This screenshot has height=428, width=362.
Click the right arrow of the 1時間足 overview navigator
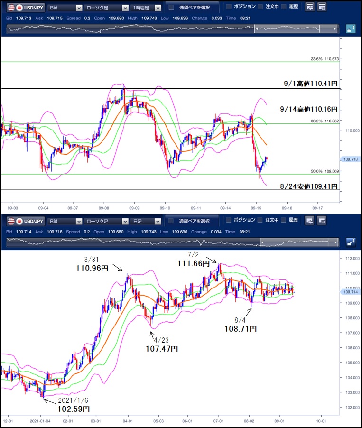[335, 28]
